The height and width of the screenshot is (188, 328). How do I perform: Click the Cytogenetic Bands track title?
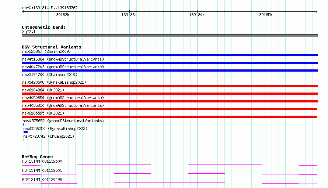(44, 27)
